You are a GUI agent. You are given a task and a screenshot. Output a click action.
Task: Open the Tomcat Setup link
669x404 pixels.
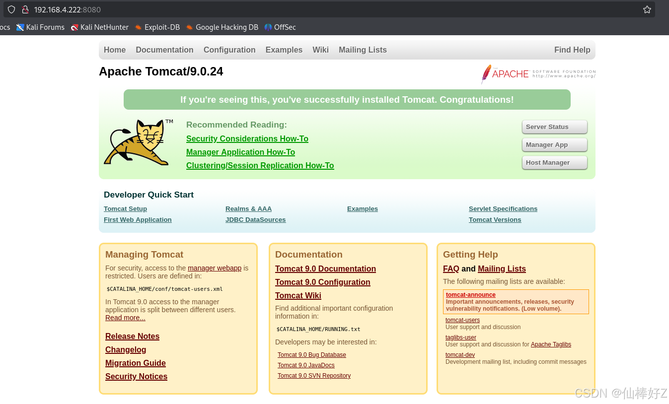click(125, 209)
